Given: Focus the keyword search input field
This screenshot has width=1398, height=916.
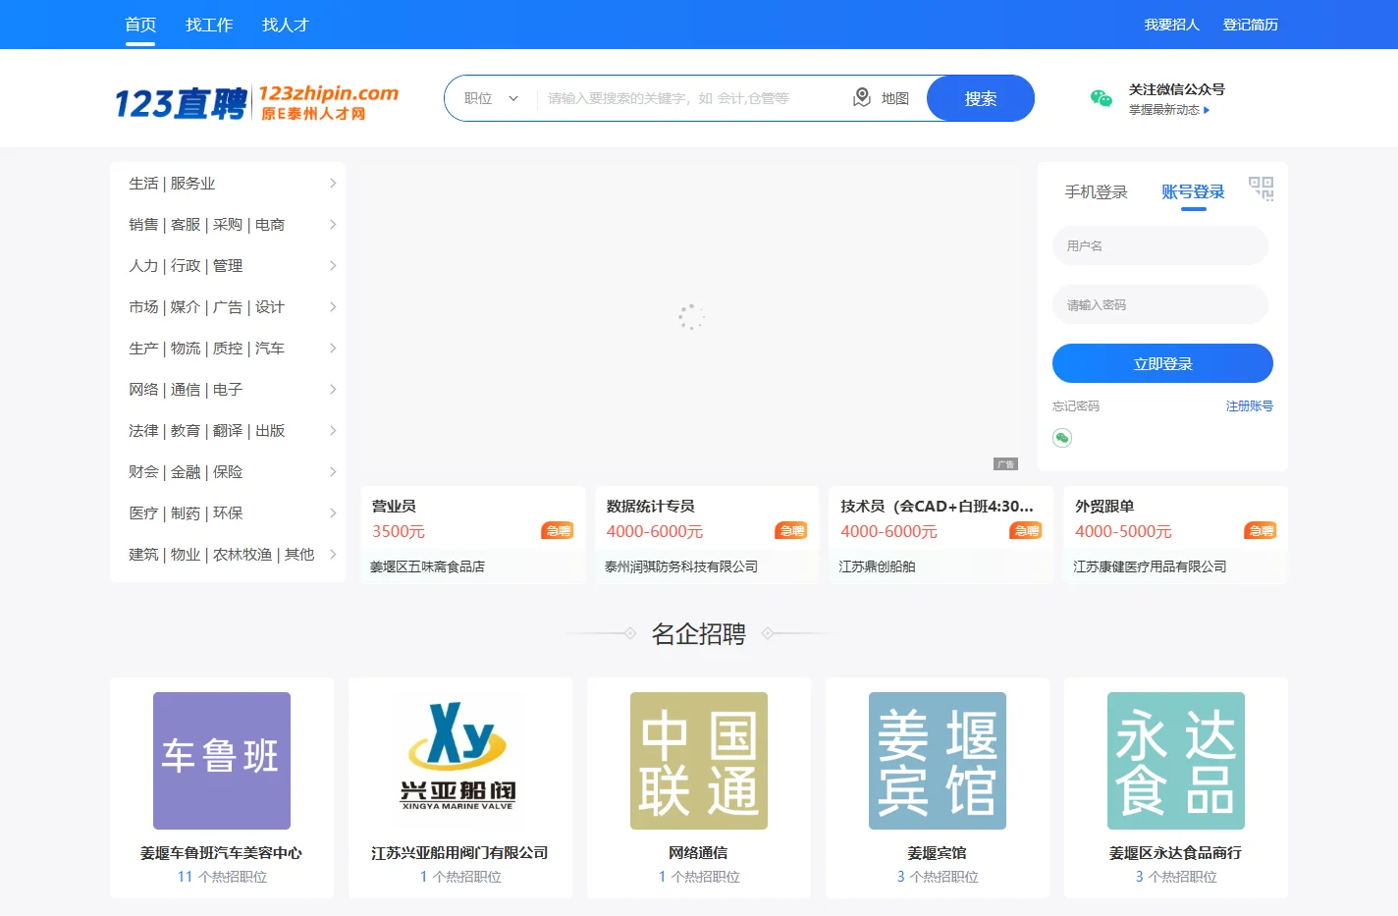Looking at the screenshot, I should click(x=692, y=98).
